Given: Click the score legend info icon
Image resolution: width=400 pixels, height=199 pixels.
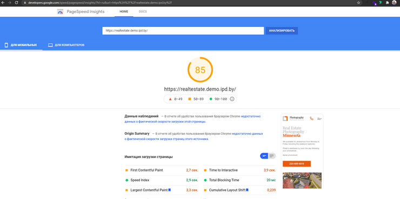Looking at the screenshot, I should click(232, 99).
